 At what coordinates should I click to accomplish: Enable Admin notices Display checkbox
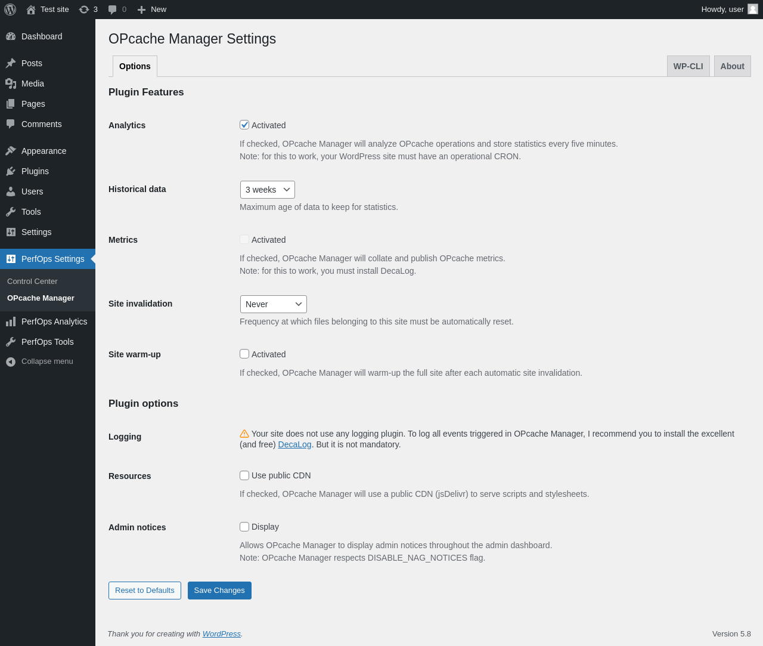click(x=244, y=527)
